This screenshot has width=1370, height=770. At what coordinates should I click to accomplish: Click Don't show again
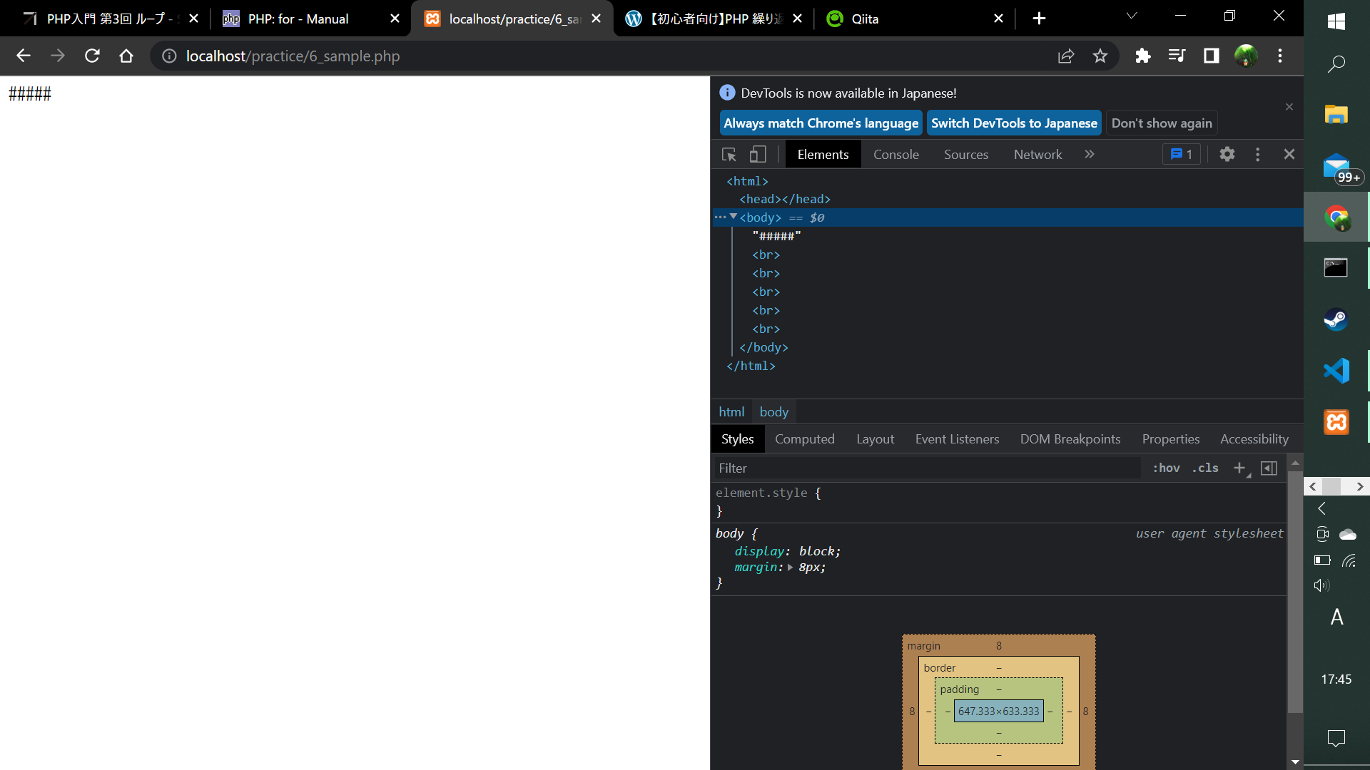click(x=1162, y=123)
